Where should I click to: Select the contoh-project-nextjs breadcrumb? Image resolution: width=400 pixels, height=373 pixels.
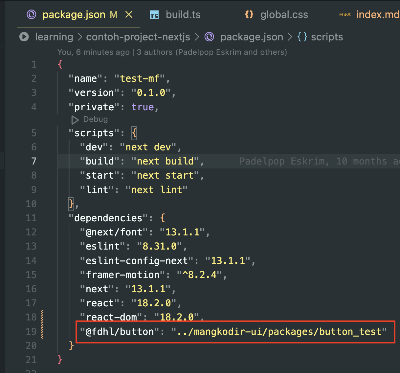coord(138,37)
